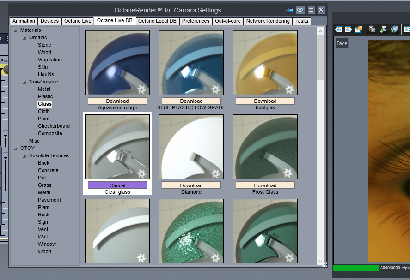Select the Checkerboard category
Screen dimensions: 410x280
54,126
